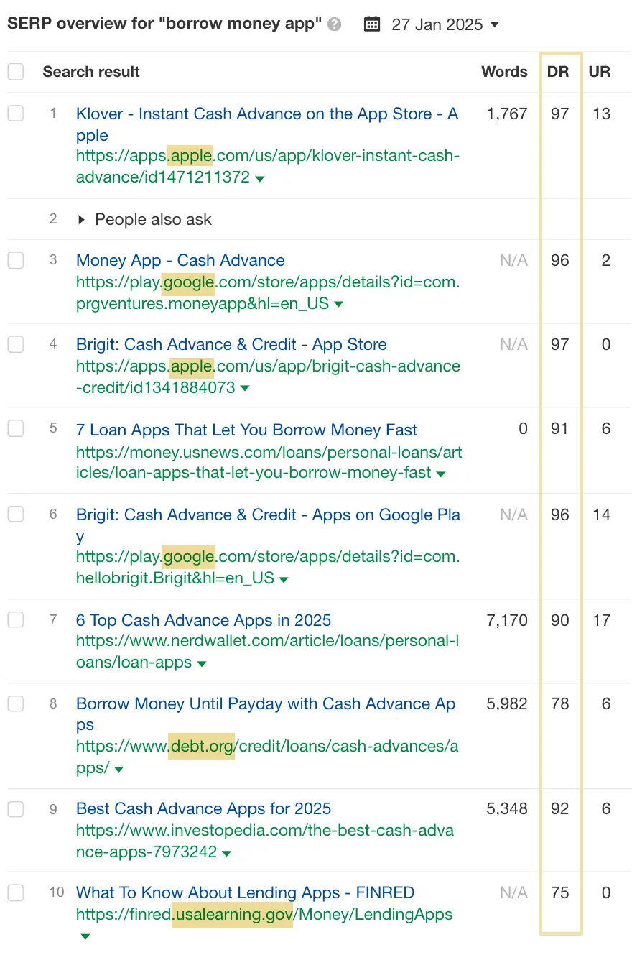632x955 pixels.
Task: Open URL dropdown for the investopedia.com link
Action: (x=227, y=854)
